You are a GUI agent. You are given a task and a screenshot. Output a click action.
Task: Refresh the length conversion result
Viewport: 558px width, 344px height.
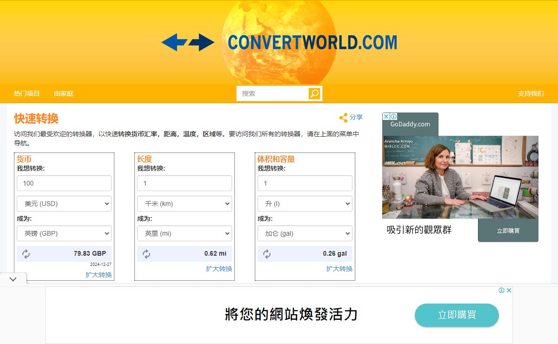click(x=146, y=254)
